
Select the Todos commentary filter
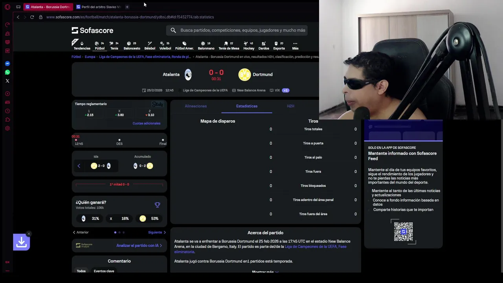click(81, 271)
